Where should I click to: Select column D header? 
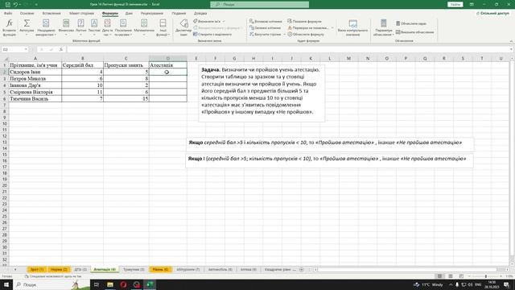[168, 59]
